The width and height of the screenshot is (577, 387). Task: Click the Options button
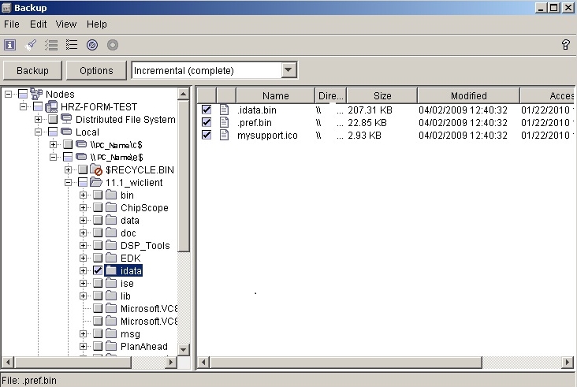pyautogui.click(x=96, y=70)
